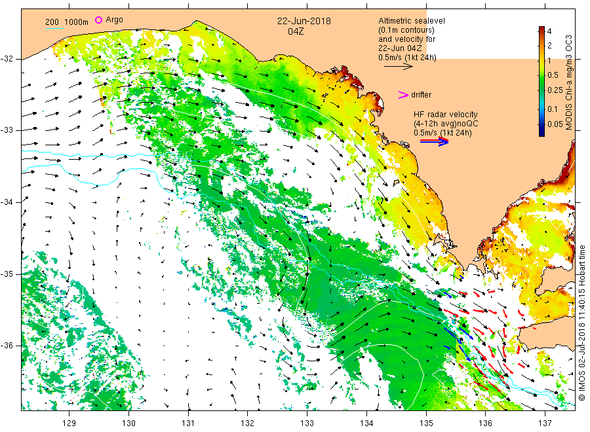The width and height of the screenshot is (590, 432).
Task: Click the red and blue HF radar scale arrow
Action: [435, 141]
